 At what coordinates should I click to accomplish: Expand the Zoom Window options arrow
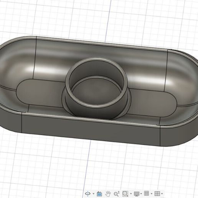point(131,194)
